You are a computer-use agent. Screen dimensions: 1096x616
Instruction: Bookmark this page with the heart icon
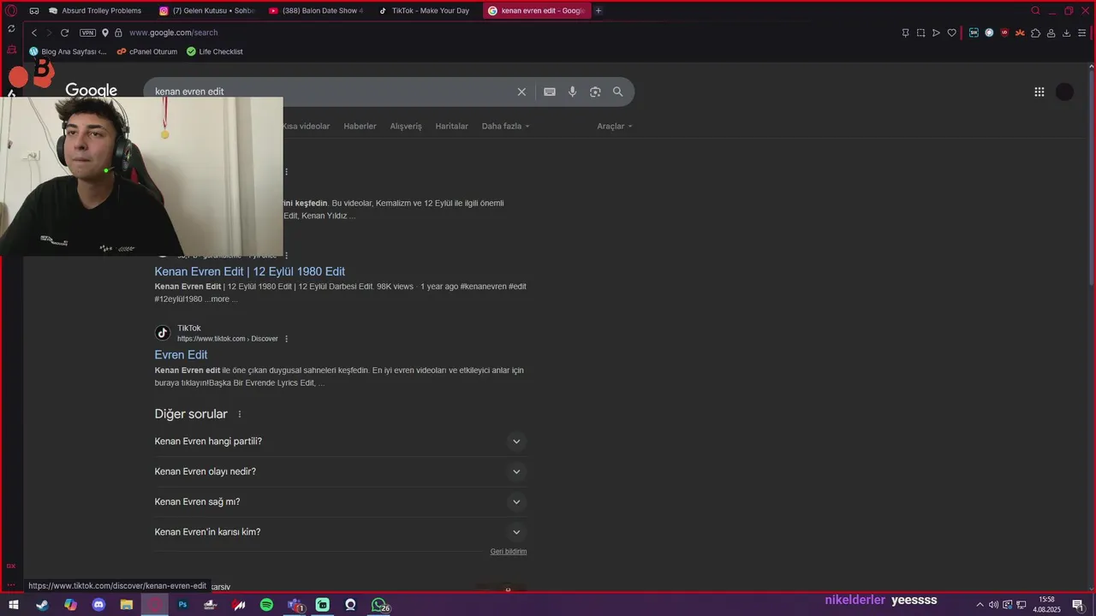(951, 33)
